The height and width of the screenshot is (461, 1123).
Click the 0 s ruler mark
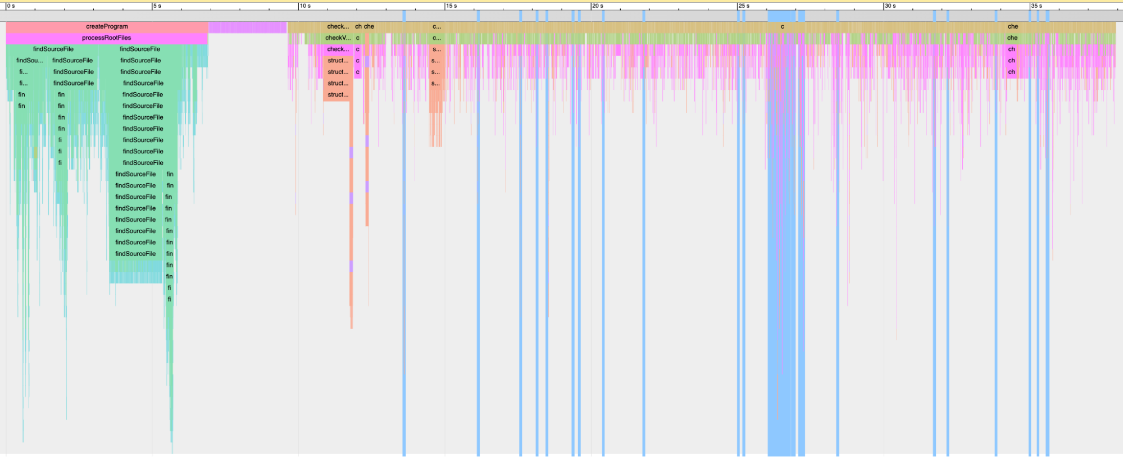click(11, 6)
